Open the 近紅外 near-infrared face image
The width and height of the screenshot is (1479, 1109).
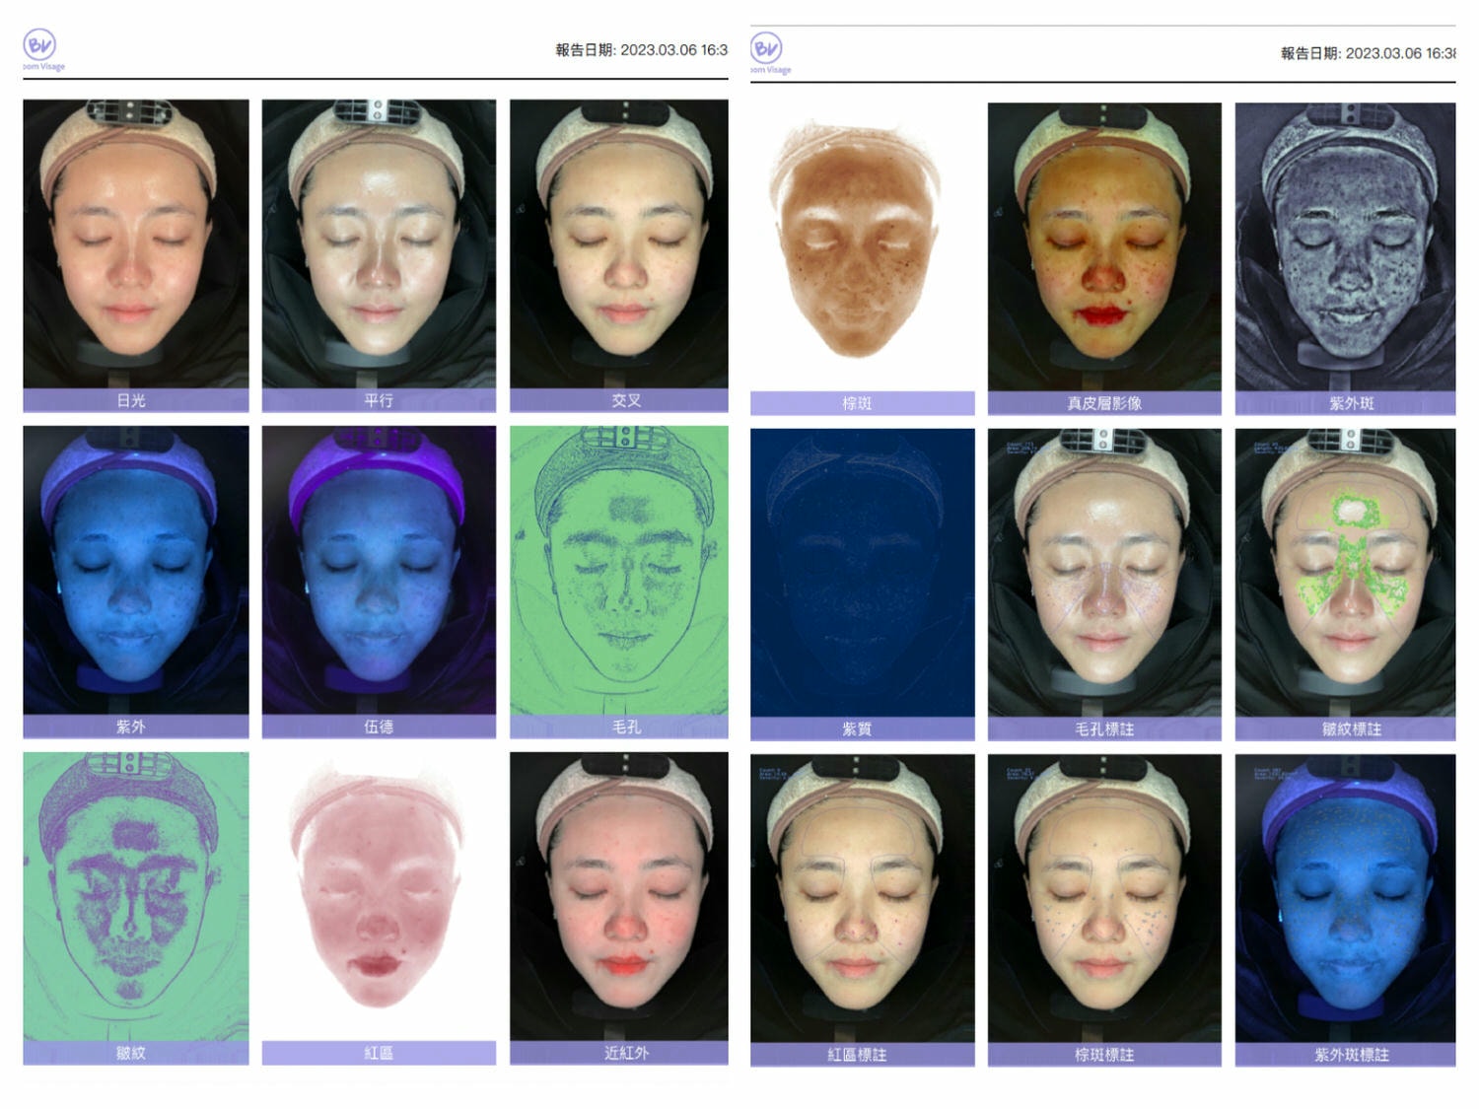[619, 896]
